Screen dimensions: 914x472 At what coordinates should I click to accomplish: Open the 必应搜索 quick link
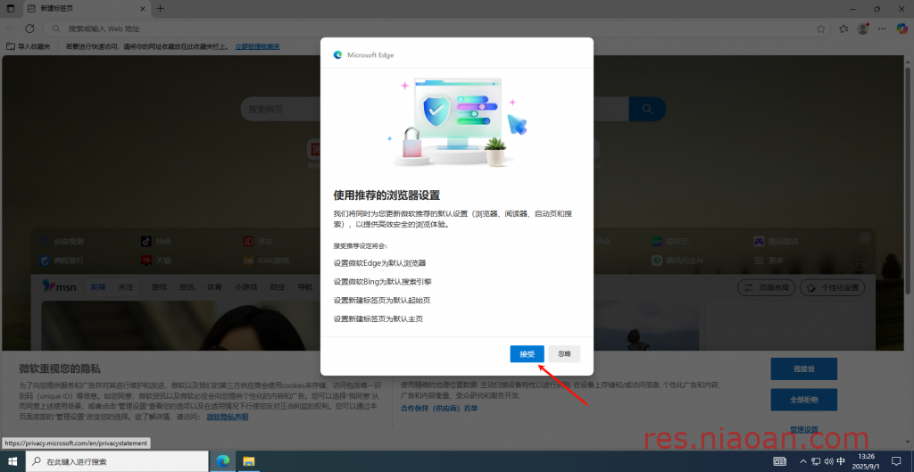(62, 241)
